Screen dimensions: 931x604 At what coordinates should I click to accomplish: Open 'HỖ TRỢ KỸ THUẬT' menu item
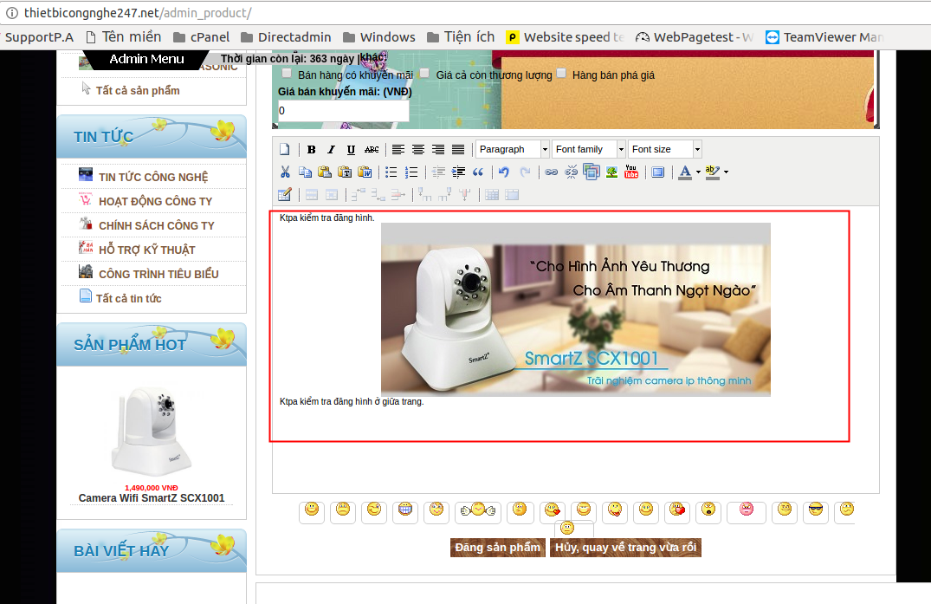[x=147, y=250]
